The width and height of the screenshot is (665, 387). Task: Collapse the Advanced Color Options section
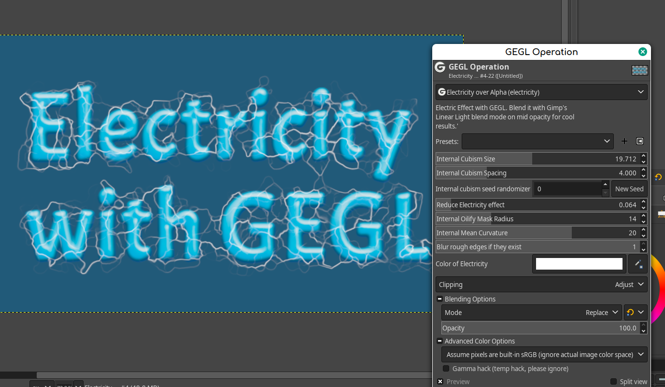point(439,341)
